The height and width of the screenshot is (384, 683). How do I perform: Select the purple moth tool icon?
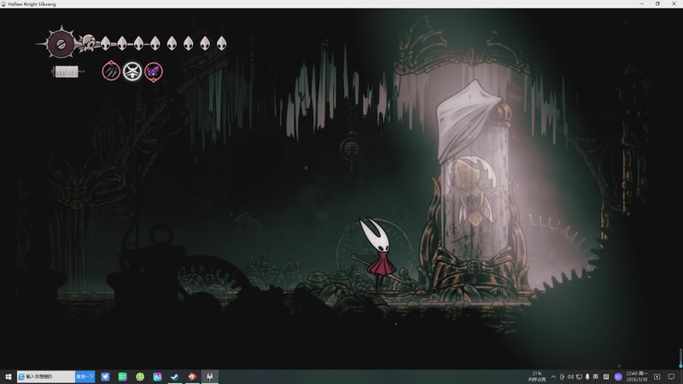(154, 72)
